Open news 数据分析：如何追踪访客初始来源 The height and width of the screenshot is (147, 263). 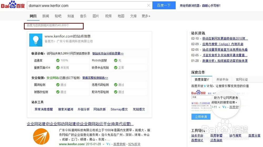[225, 61]
